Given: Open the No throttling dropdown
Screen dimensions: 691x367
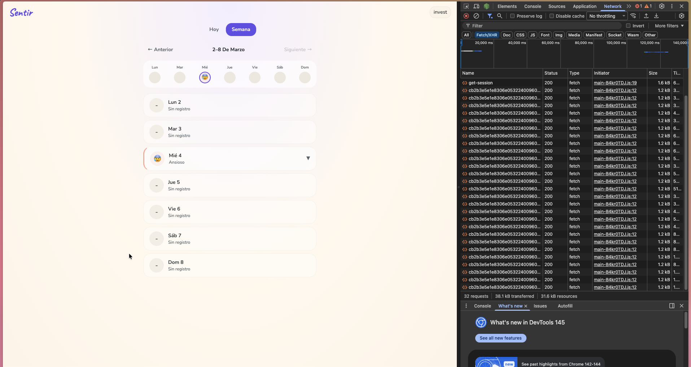Looking at the screenshot, I should pyautogui.click(x=607, y=16).
